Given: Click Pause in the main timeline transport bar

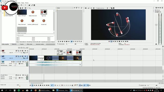Looking at the screenshot, I should [38, 85].
